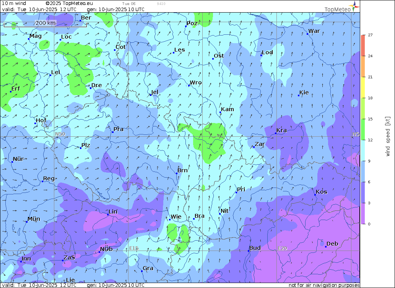Click the Lin city label

point(113,212)
